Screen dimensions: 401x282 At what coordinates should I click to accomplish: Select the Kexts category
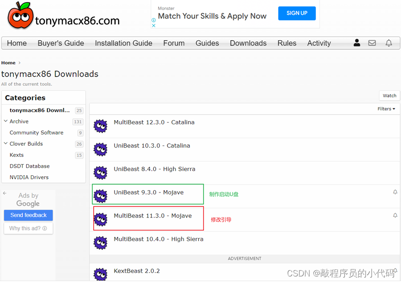coord(17,155)
